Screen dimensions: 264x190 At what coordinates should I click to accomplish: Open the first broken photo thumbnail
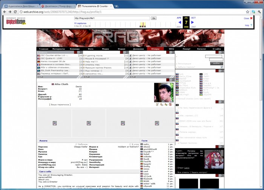(55, 123)
